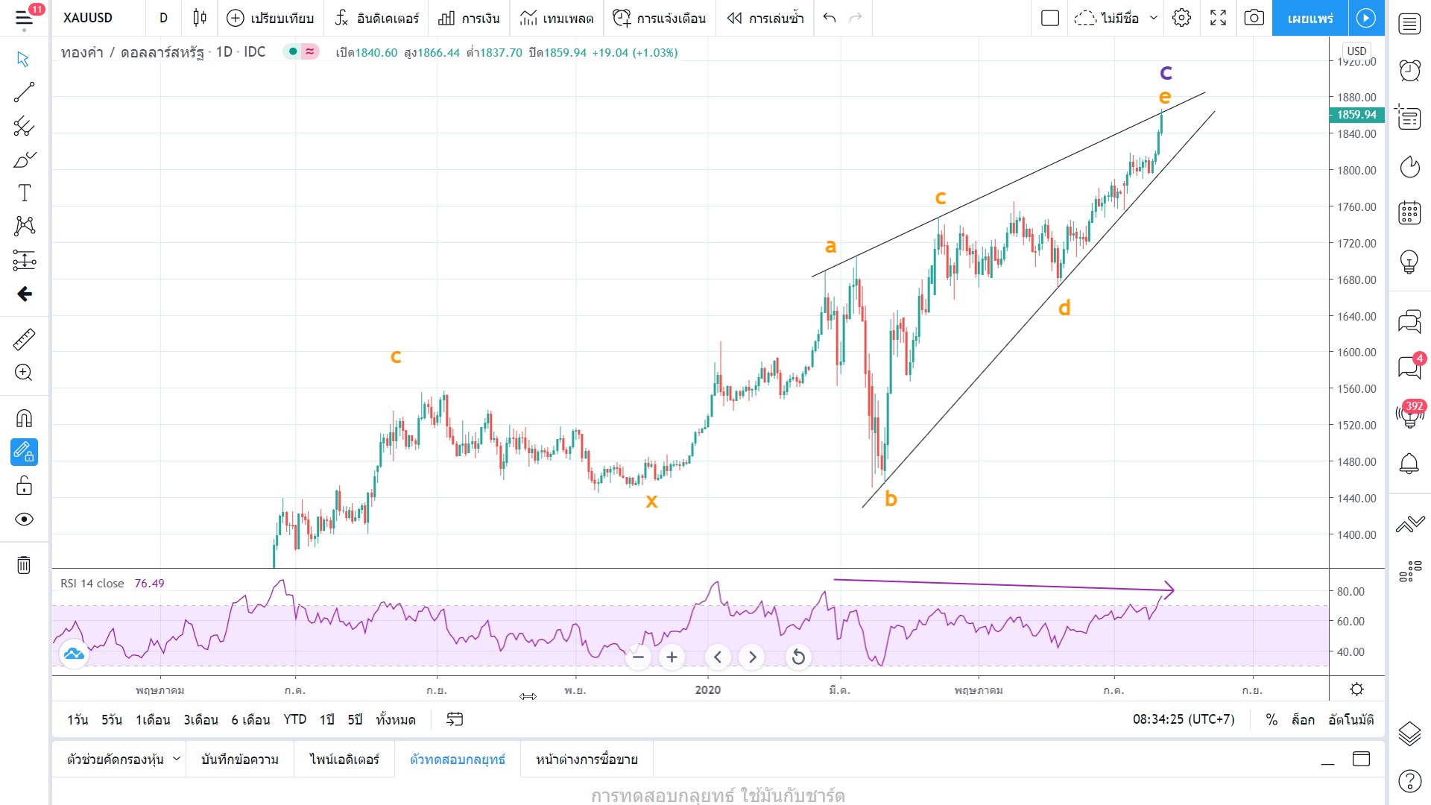This screenshot has height=805, width=1431.
Task: Open the ruler measure tool
Action: tap(24, 339)
